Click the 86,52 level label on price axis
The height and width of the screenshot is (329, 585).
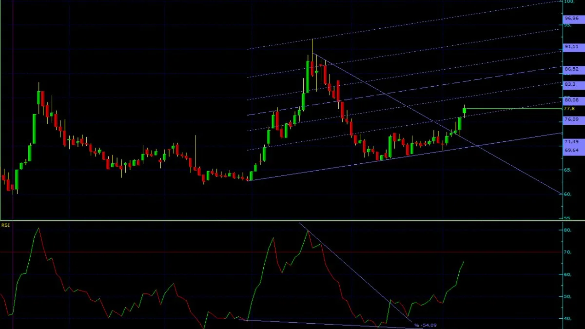tap(571, 69)
